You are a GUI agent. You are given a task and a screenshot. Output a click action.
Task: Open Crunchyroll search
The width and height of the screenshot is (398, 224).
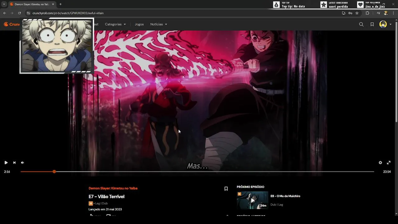click(x=361, y=24)
